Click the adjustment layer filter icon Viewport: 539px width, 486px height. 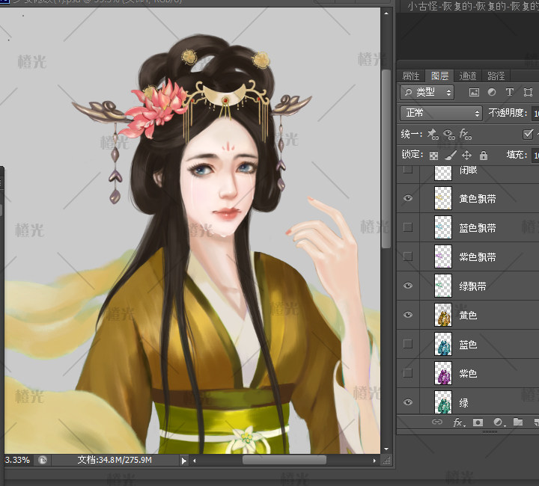492,93
